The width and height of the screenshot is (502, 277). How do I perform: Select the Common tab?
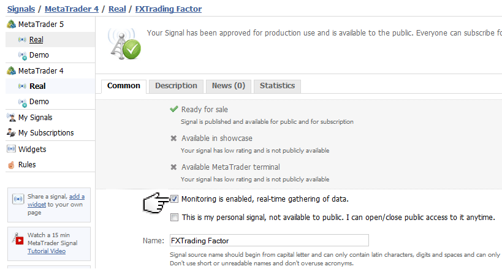(124, 86)
